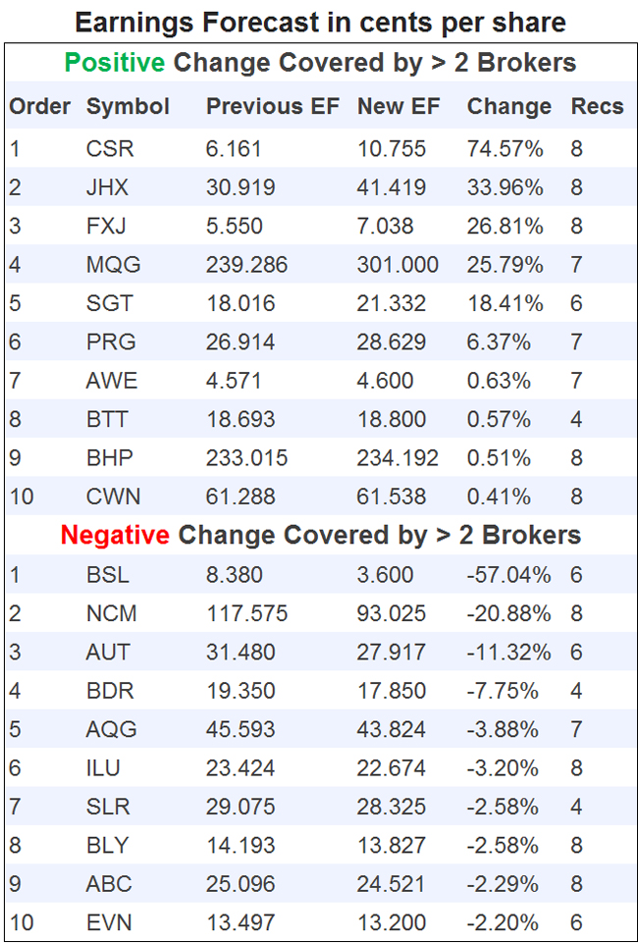Select the NCM symbol
This screenshot has width=638, height=943.
[112, 614]
